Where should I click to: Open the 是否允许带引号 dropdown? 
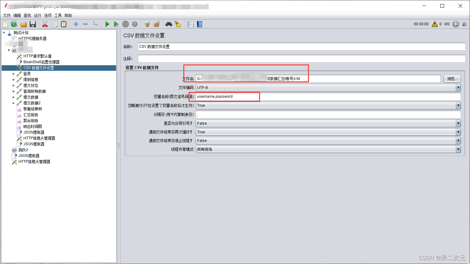[328, 123]
